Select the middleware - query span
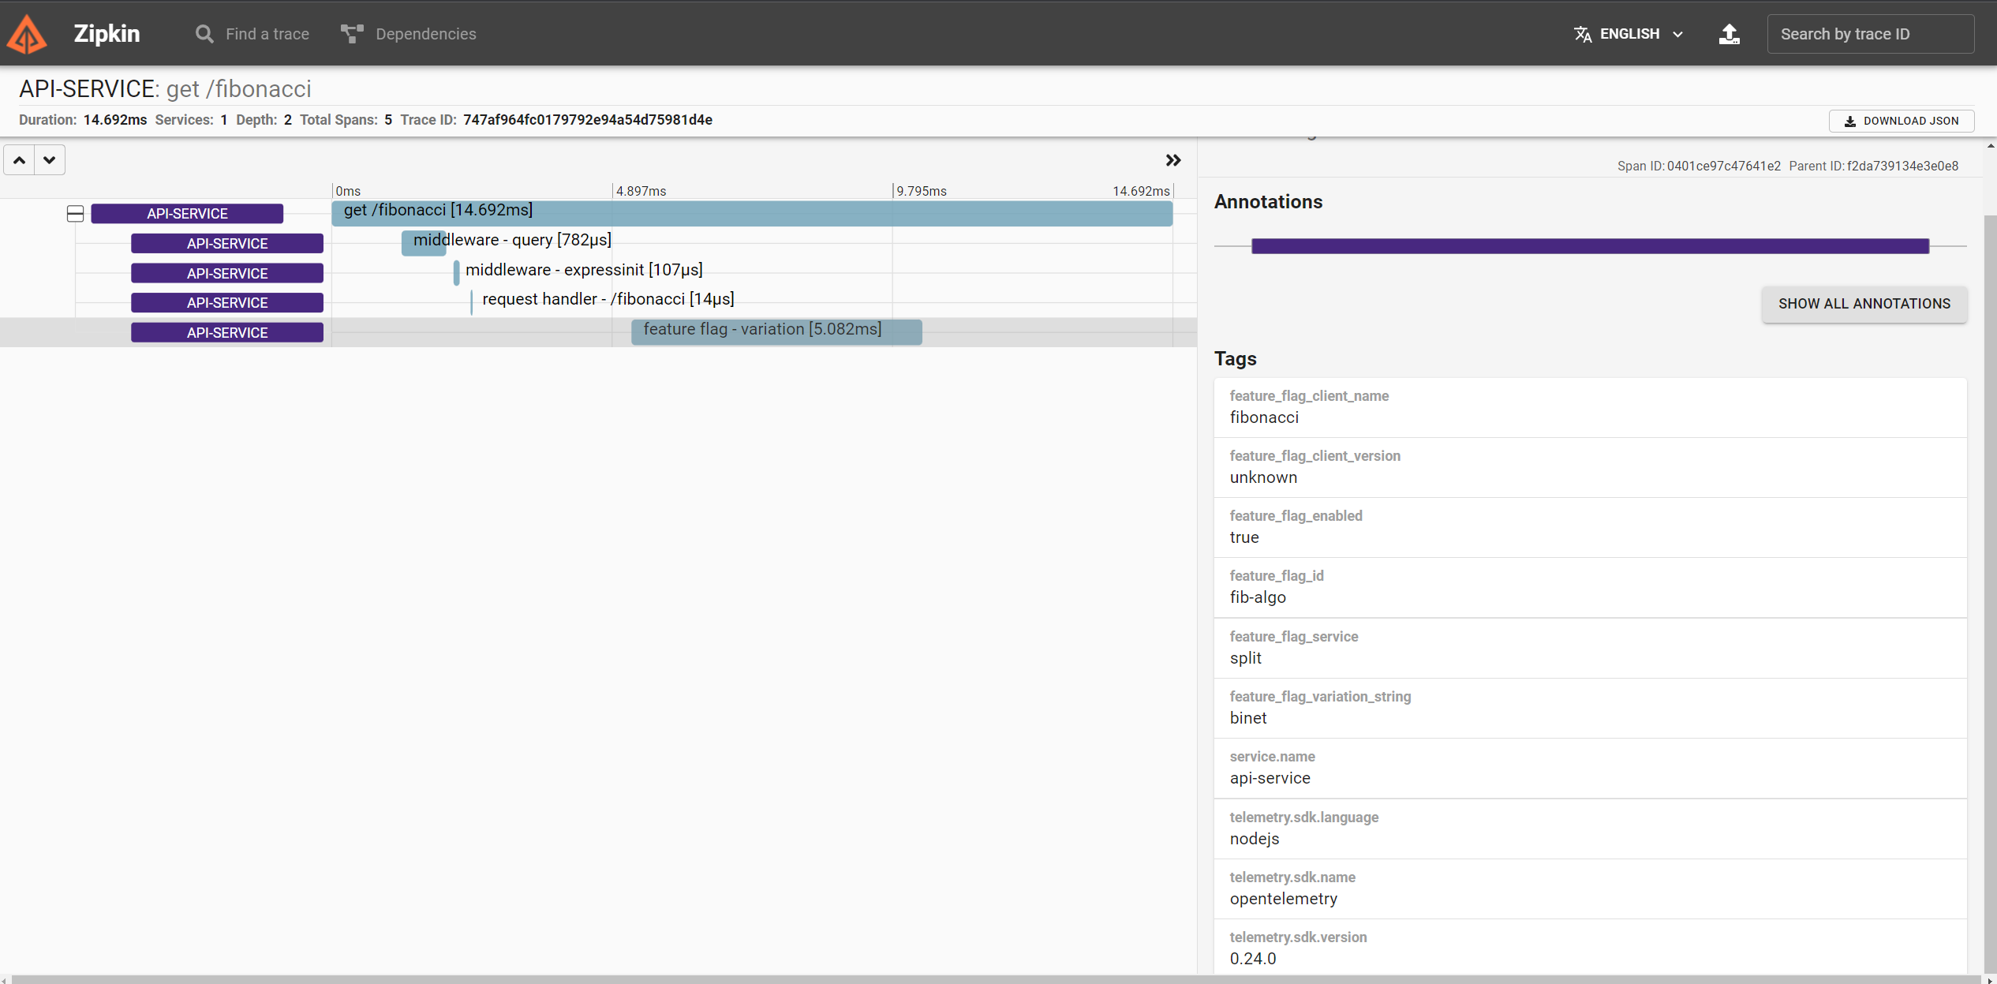Screen dimensions: 1997x984 tap(424, 243)
